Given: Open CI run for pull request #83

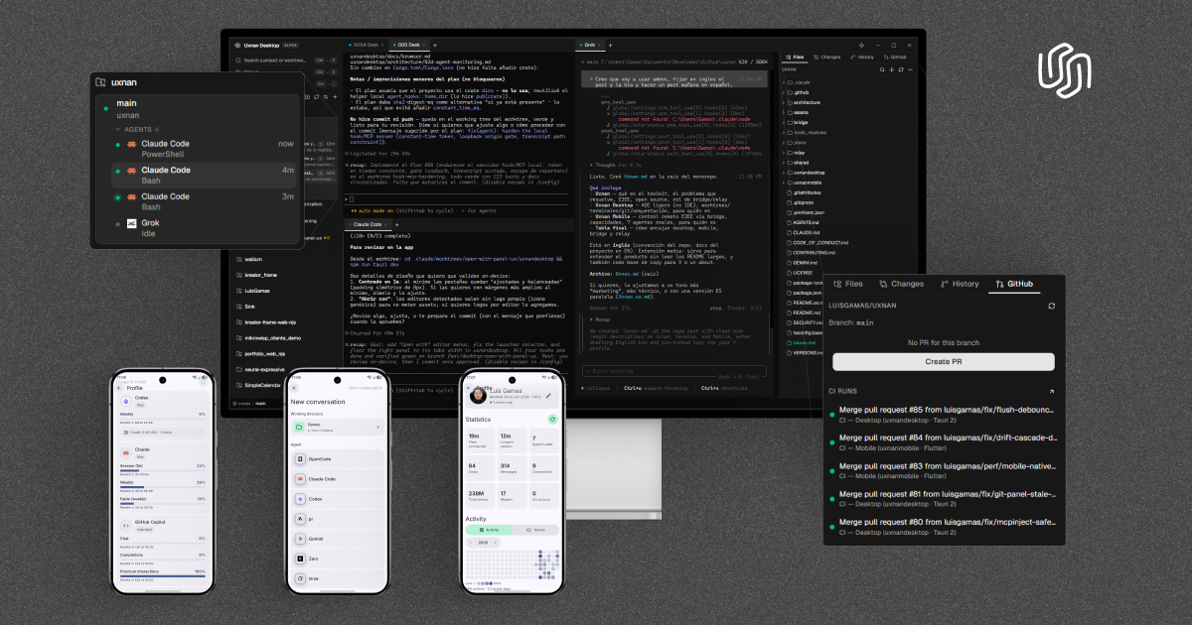Looking at the screenshot, I should [944, 470].
